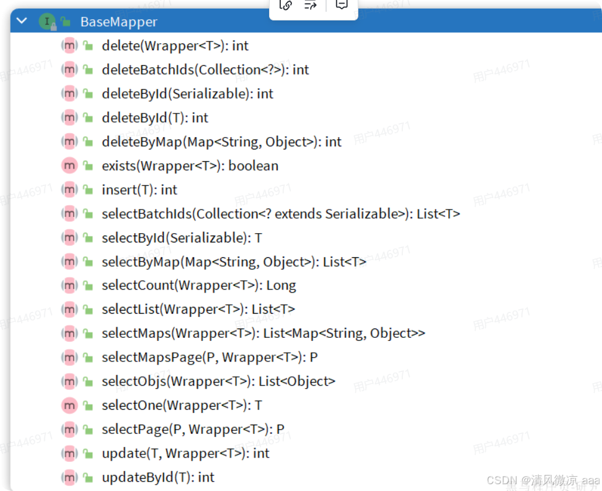Click the method icon beside exists(Wrapper<T>)
Viewport: 602px width, 491px height.
pos(69,166)
